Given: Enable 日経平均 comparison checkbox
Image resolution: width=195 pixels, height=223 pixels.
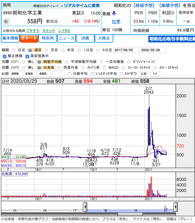Looking at the screenshot, I should (x=70, y=74).
